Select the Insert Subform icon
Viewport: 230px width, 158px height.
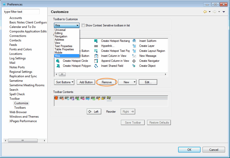134,41
